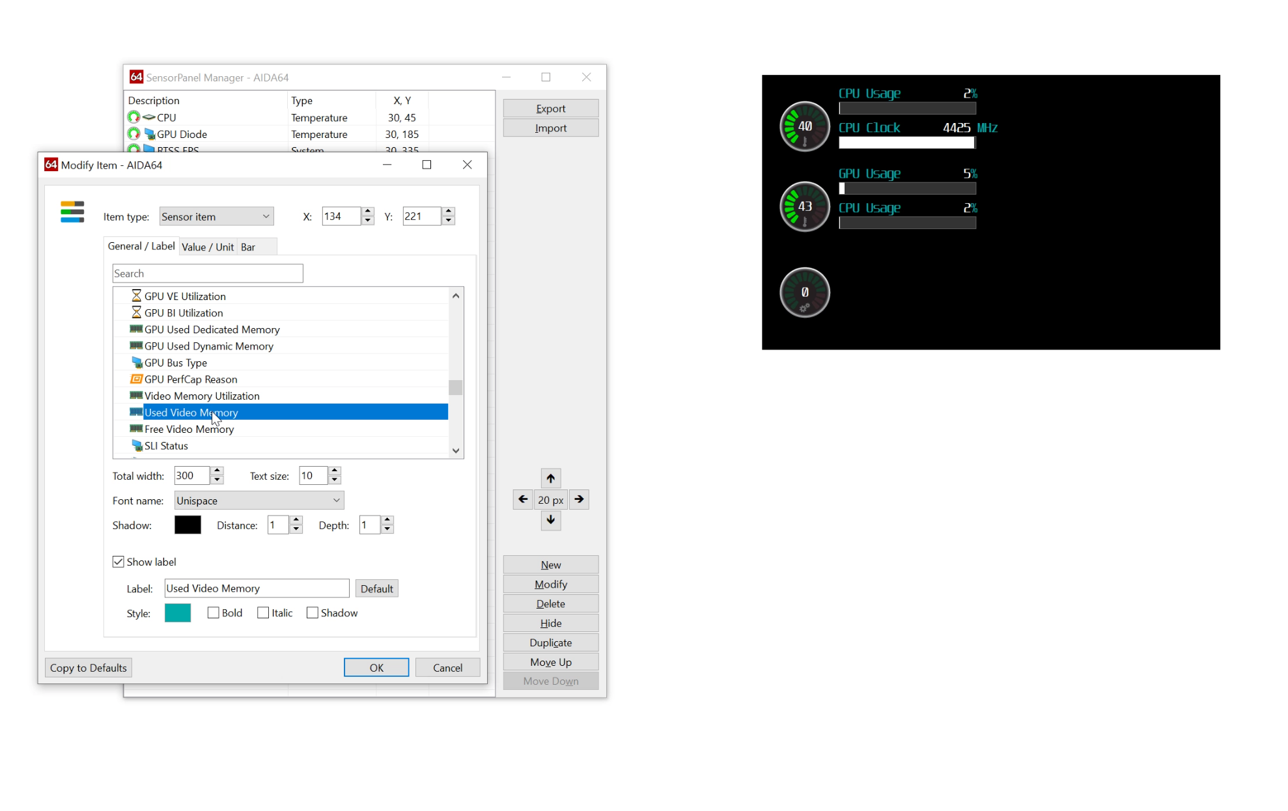Click the monitor icon beside SLI Status

(137, 446)
